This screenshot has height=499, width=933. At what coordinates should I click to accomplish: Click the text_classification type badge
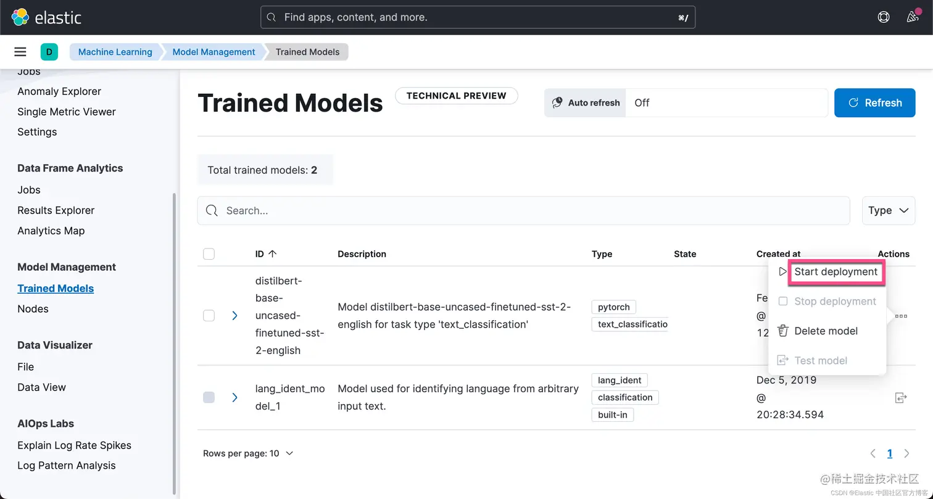tap(630, 324)
